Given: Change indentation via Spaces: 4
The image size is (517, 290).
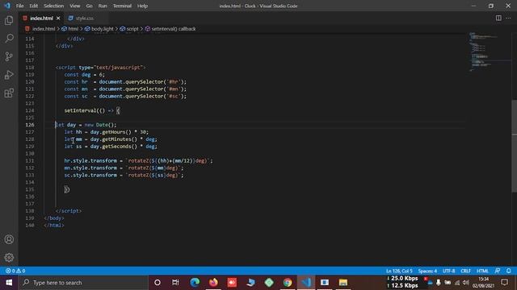Looking at the screenshot, I should click(427, 271).
